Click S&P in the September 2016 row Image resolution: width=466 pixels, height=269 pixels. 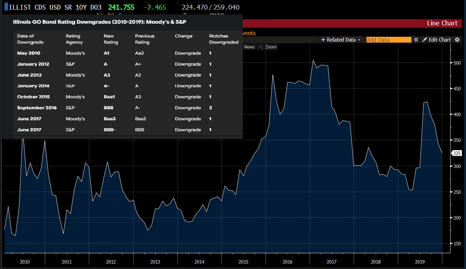coord(70,108)
